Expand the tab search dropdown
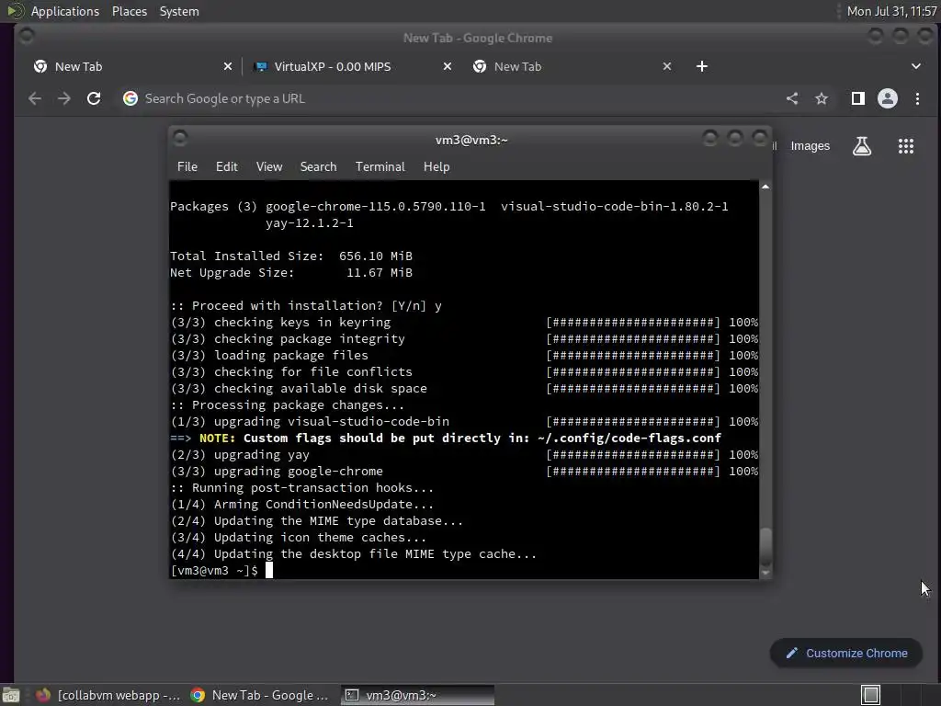Image resolution: width=941 pixels, height=706 pixels. coord(916,66)
